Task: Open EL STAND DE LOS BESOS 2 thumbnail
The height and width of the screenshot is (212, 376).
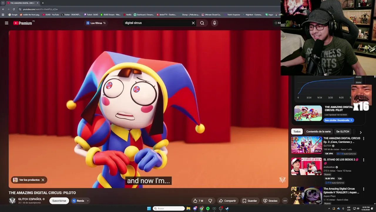Action: (x=307, y=166)
